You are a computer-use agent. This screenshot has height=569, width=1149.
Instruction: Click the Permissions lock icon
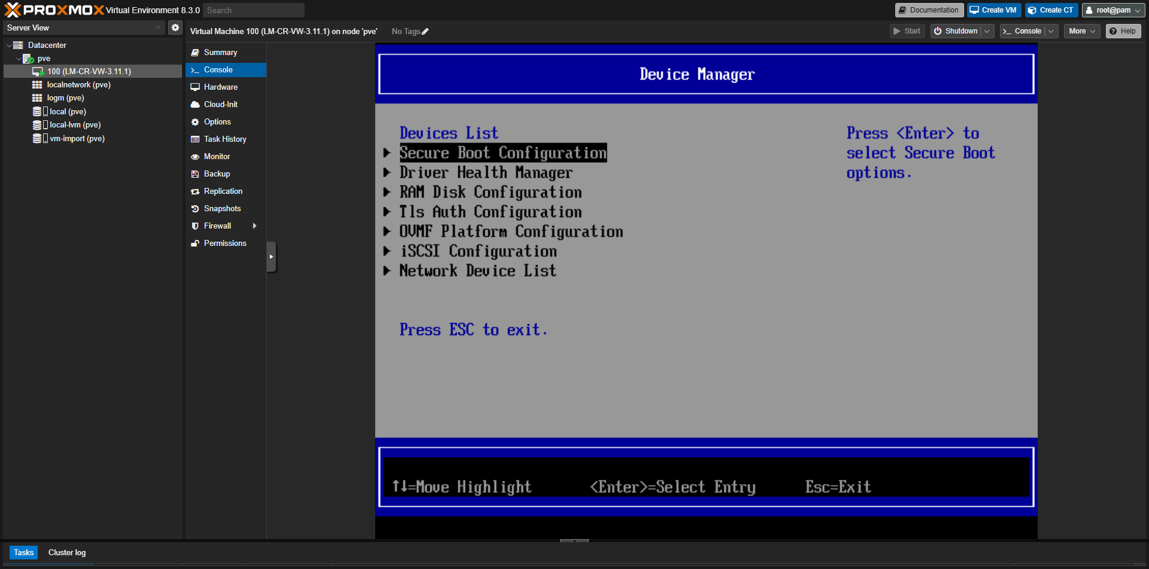195,243
